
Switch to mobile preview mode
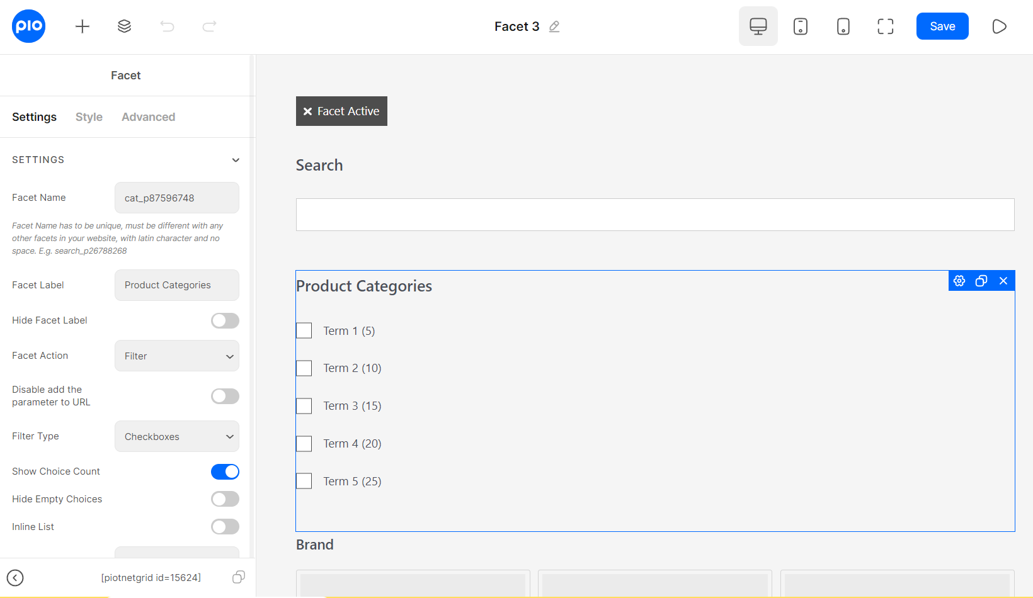843,26
